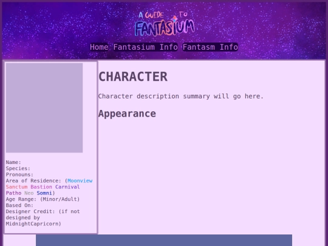Click the Appearance section heading
This screenshot has width=328, height=246.
click(127, 114)
